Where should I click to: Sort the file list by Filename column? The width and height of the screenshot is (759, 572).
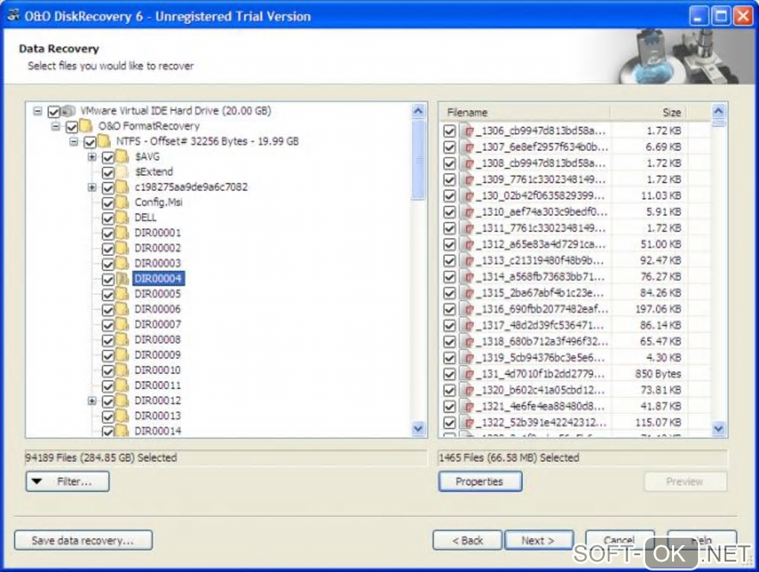click(525, 113)
